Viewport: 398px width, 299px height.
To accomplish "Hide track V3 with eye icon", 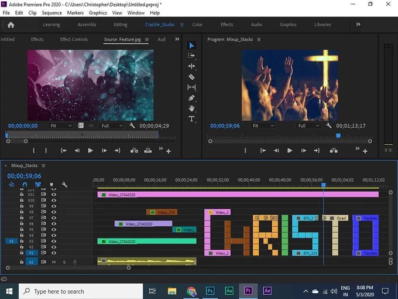I will [x=54, y=241].
